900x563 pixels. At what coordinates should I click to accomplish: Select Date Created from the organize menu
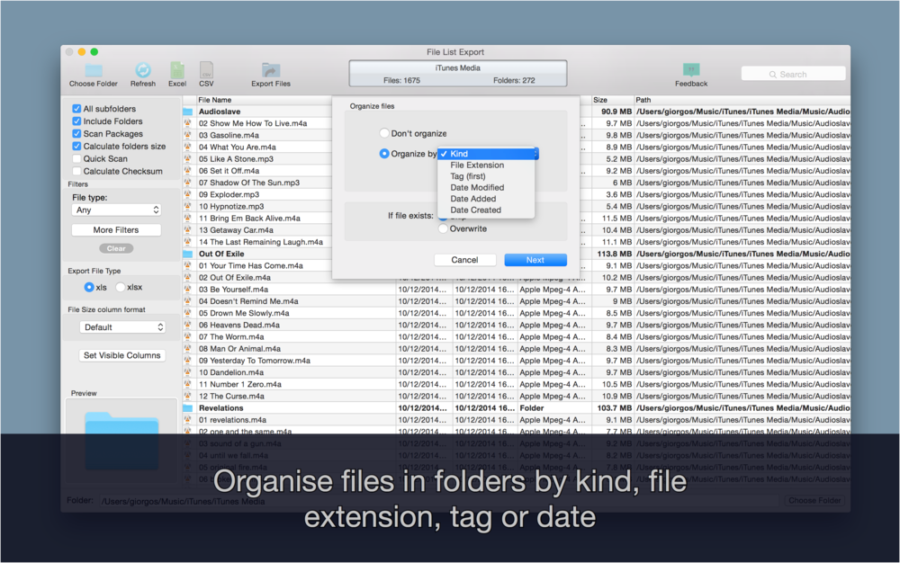tap(475, 208)
